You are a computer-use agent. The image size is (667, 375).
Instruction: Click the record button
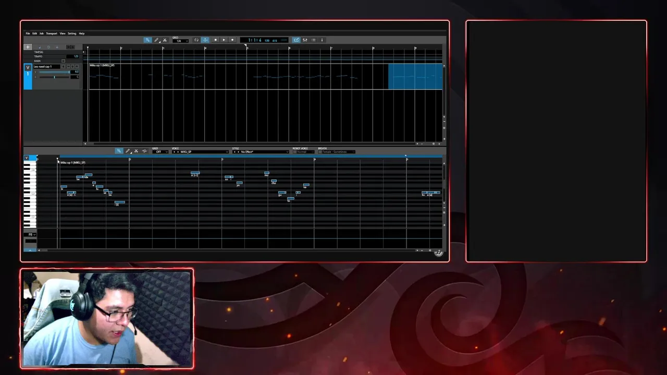pyautogui.click(x=232, y=40)
